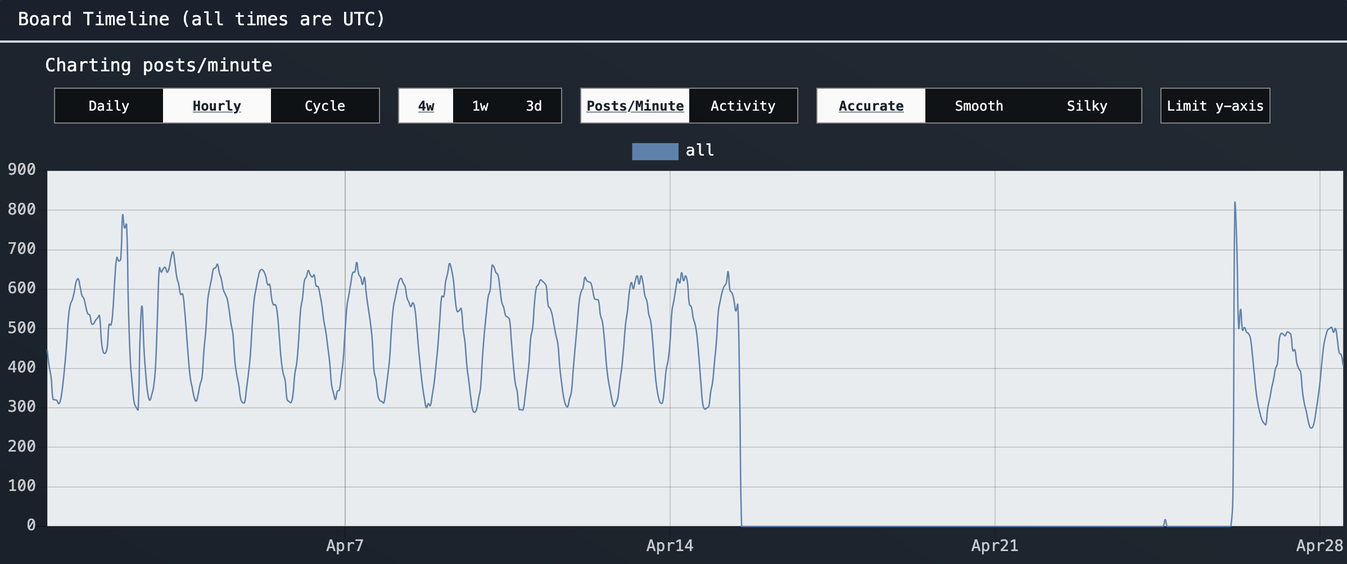Switch the chart metric to Activity
Image resolution: width=1347 pixels, height=564 pixels.
tap(743, 106)
